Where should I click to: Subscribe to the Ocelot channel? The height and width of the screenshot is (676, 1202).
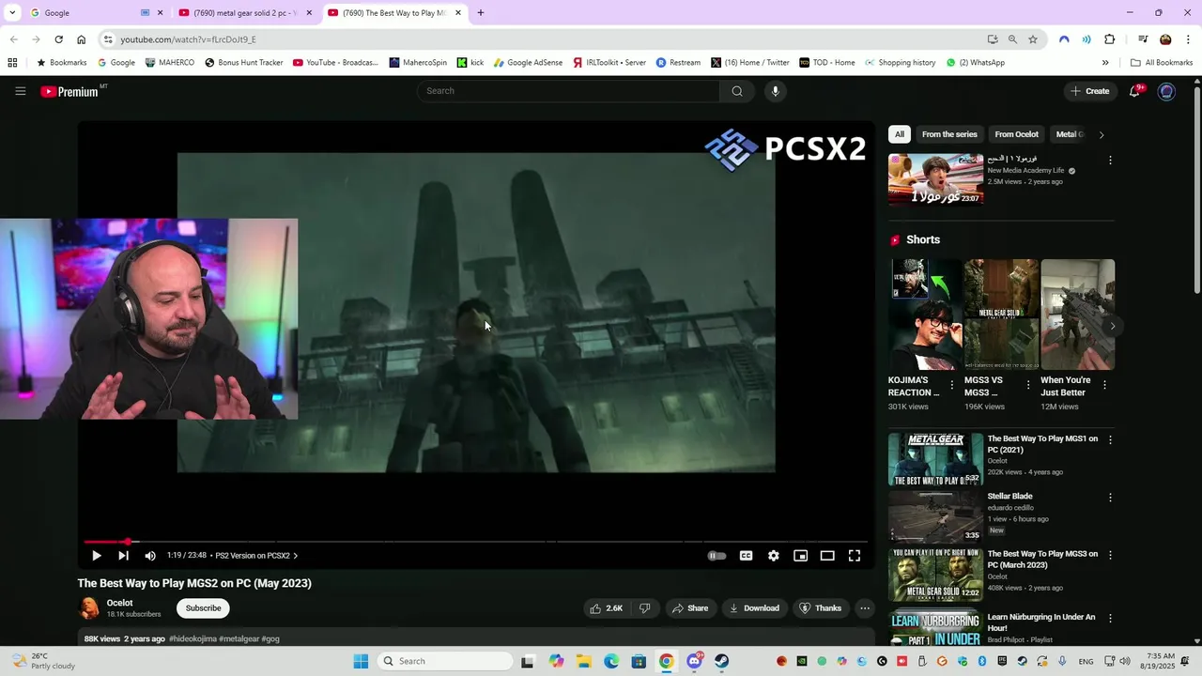(203, 608)
